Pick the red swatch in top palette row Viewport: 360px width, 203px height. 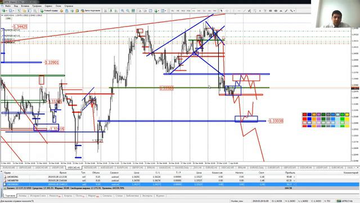click(x=304, y=114)
